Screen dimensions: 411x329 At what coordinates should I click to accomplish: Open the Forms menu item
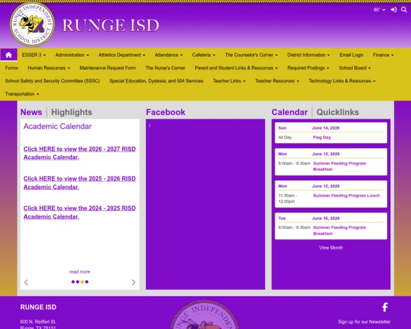12,68
